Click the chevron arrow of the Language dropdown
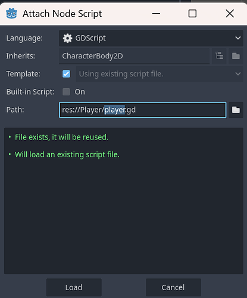Image resolution: width=247 pixels, height=298 pixels. click(x=238, y=38)
